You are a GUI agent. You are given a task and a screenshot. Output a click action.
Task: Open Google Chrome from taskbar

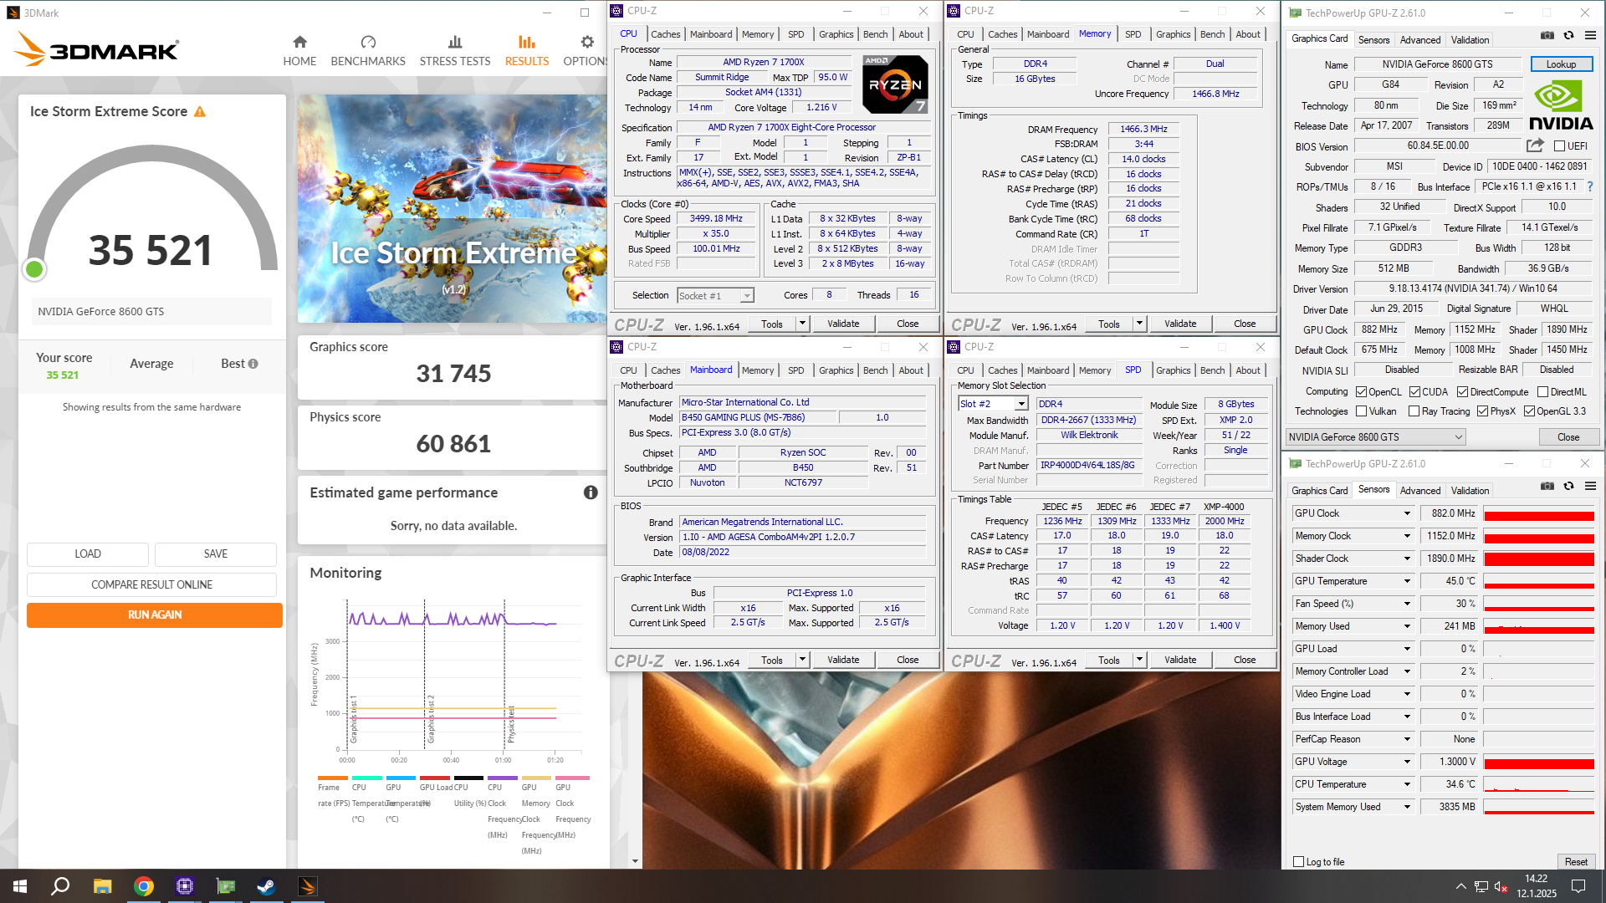tap(144, 886)
